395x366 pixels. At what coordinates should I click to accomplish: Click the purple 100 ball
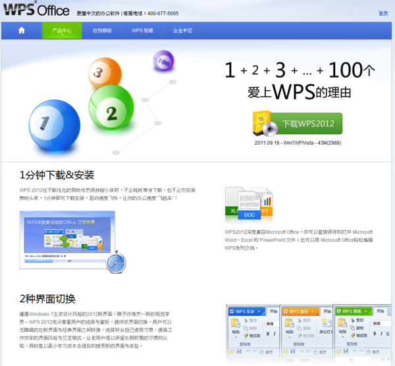(163, 61)
